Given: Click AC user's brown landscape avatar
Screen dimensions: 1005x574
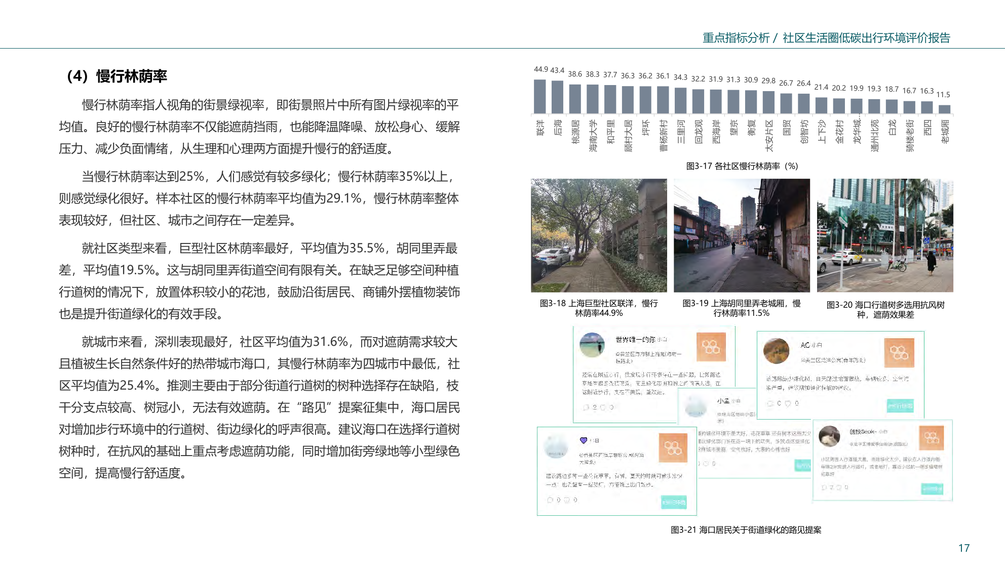Looking at the screenshot, I should click(776, 351).
